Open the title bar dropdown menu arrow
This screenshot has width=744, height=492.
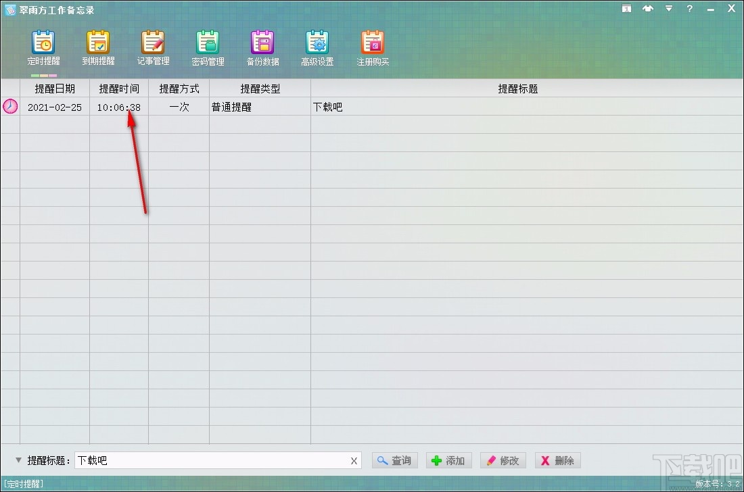click(x=668, y=9)
